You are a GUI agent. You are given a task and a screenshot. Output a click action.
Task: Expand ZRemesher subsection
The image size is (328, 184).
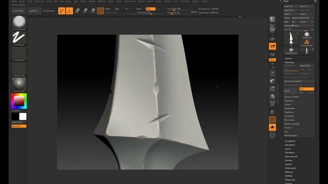[x=289, y=120]
